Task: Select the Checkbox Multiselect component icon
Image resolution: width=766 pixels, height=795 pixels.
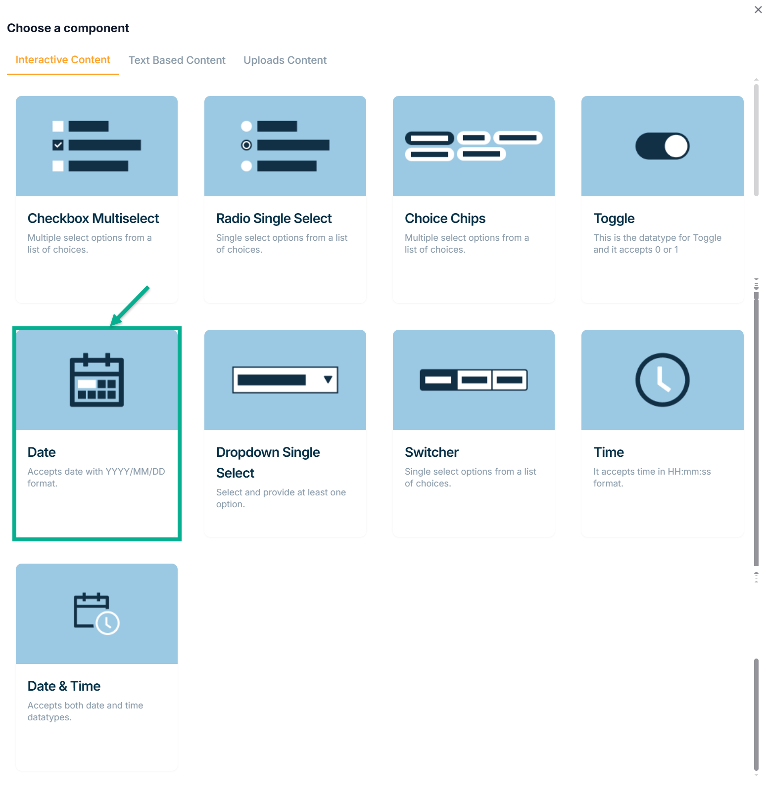Action: click(x=96, y=146)
